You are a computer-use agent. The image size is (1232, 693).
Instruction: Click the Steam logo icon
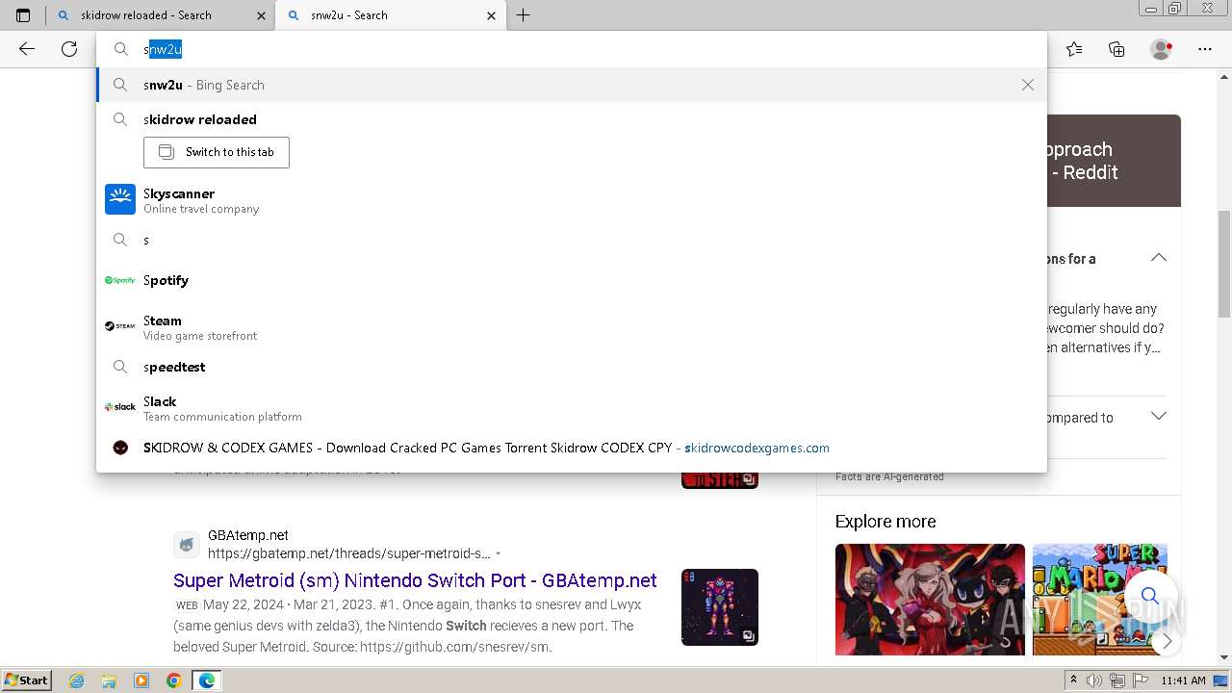[120, 326]
